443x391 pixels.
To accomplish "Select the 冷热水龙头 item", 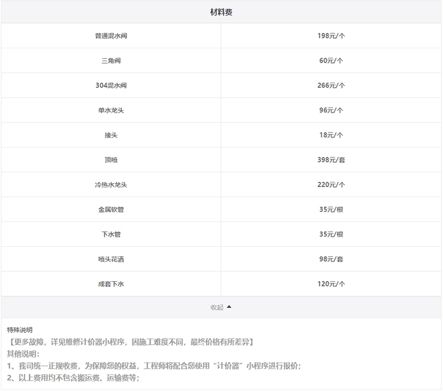I will (x=111, y=185).
